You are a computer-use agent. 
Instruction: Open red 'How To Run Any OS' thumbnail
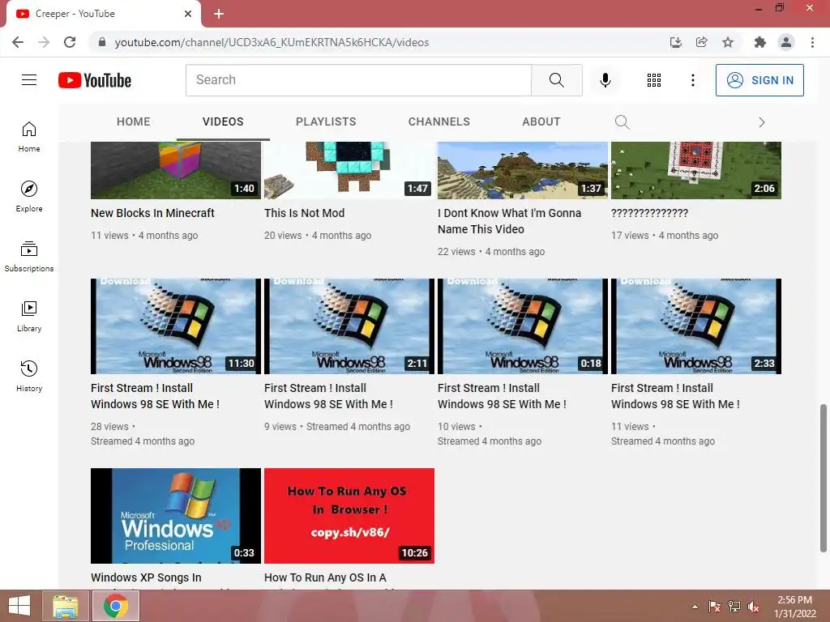coord(349,516)
